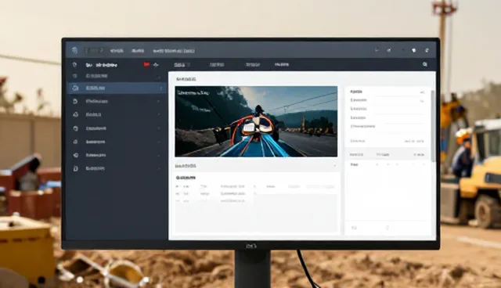Open the road scene preview image

[256, 121]
